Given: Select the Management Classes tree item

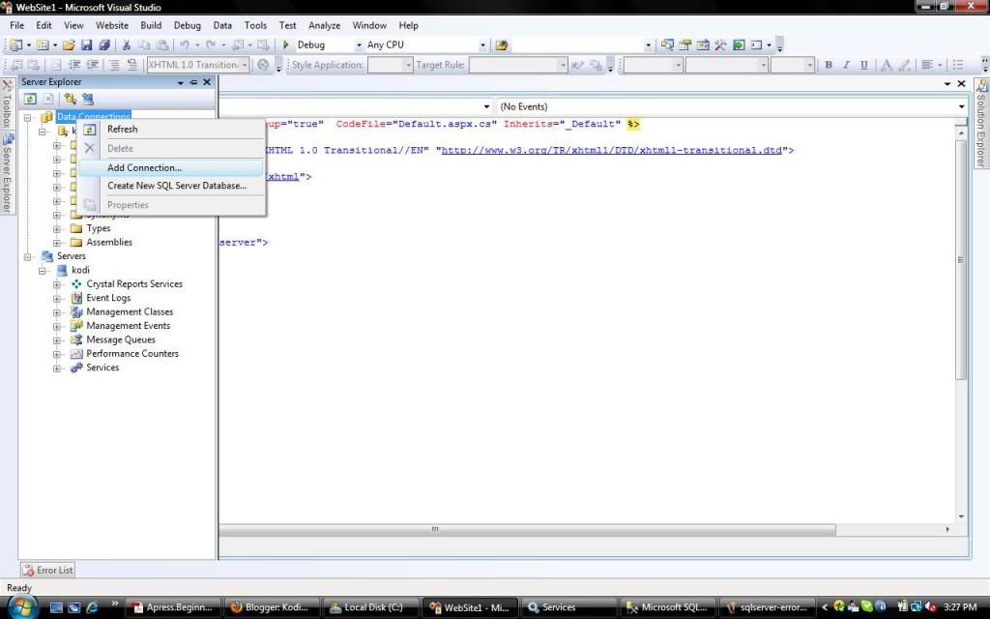Looking at the screenshot, I should point(130,312).
